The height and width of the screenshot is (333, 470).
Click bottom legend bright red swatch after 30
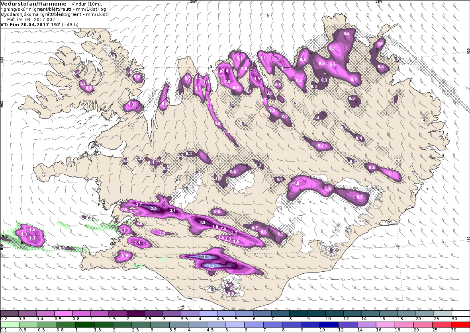tap(460, 325)
